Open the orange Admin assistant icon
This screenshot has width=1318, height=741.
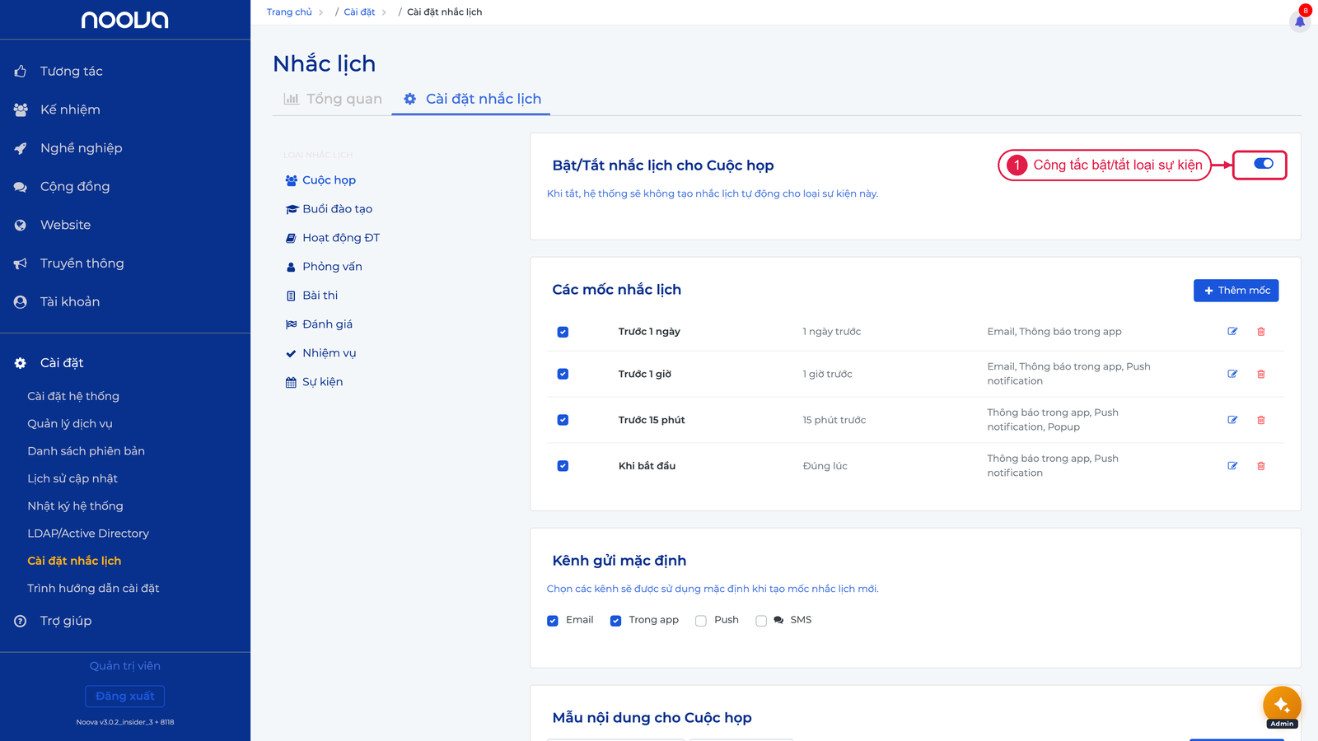click(x=1282, y=706)
